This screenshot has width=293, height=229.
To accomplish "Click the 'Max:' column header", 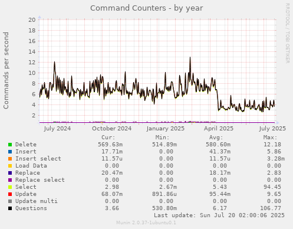I will coord(270,138).
